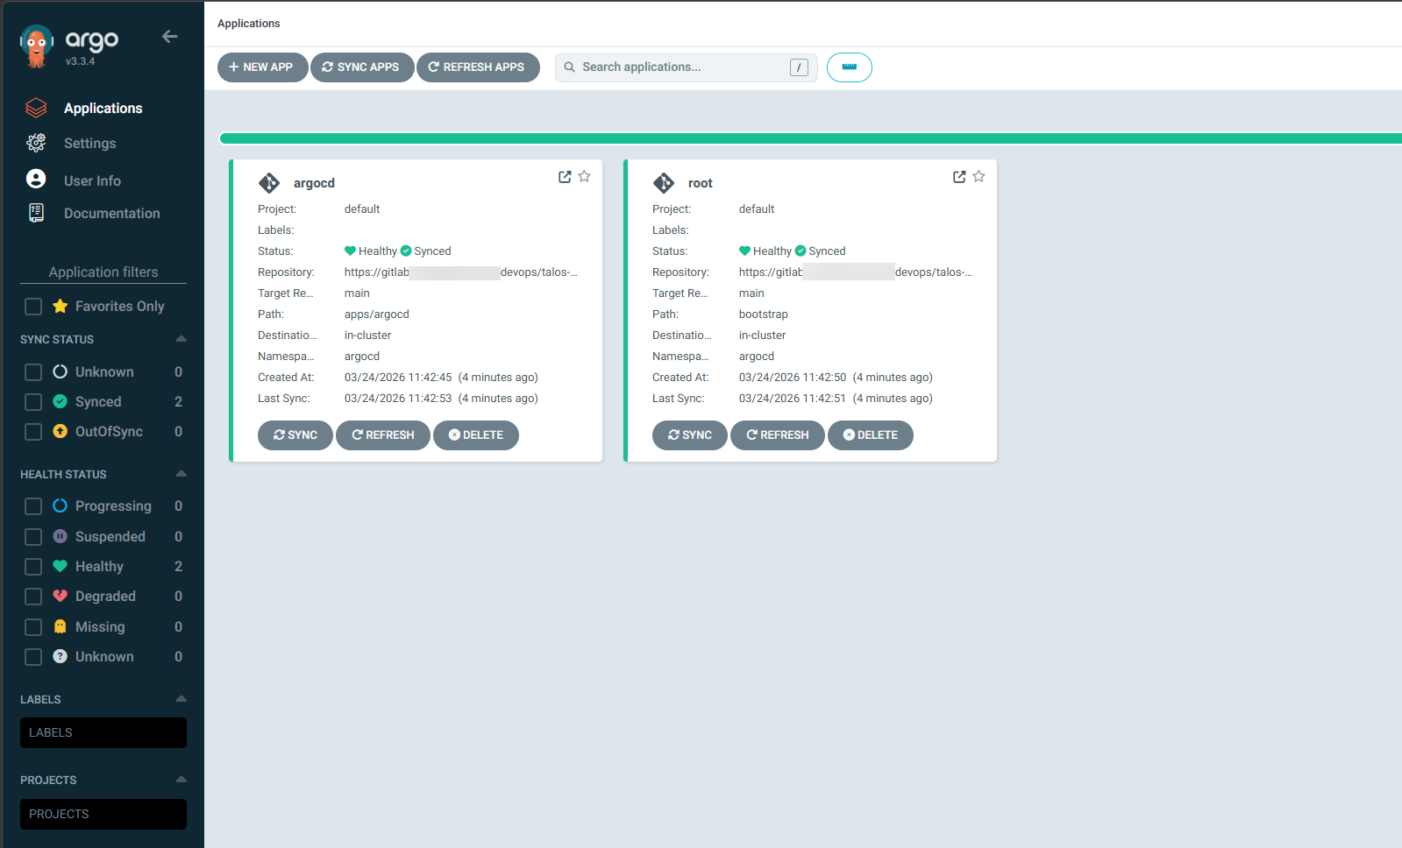Focus the Labels filter input

(103, 733)
